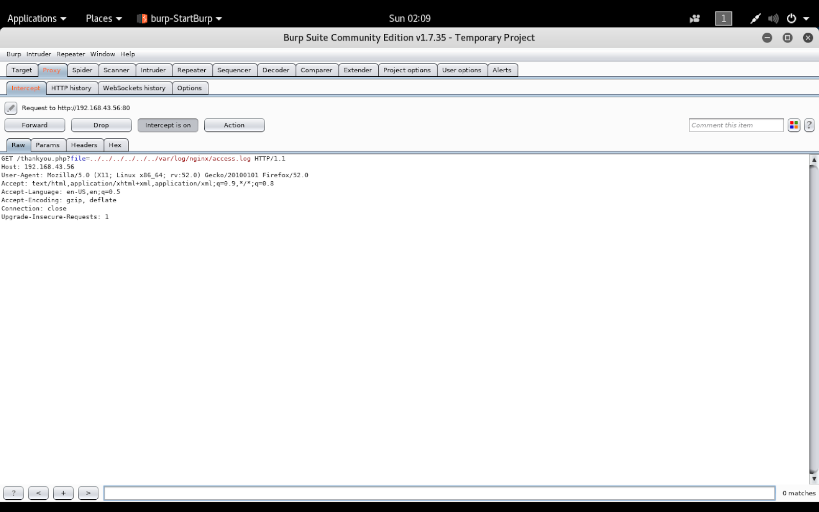The height and width of the screenshot is (512, 819).
Task: Select the Raw request view tab
Action: tap(18, 145)
